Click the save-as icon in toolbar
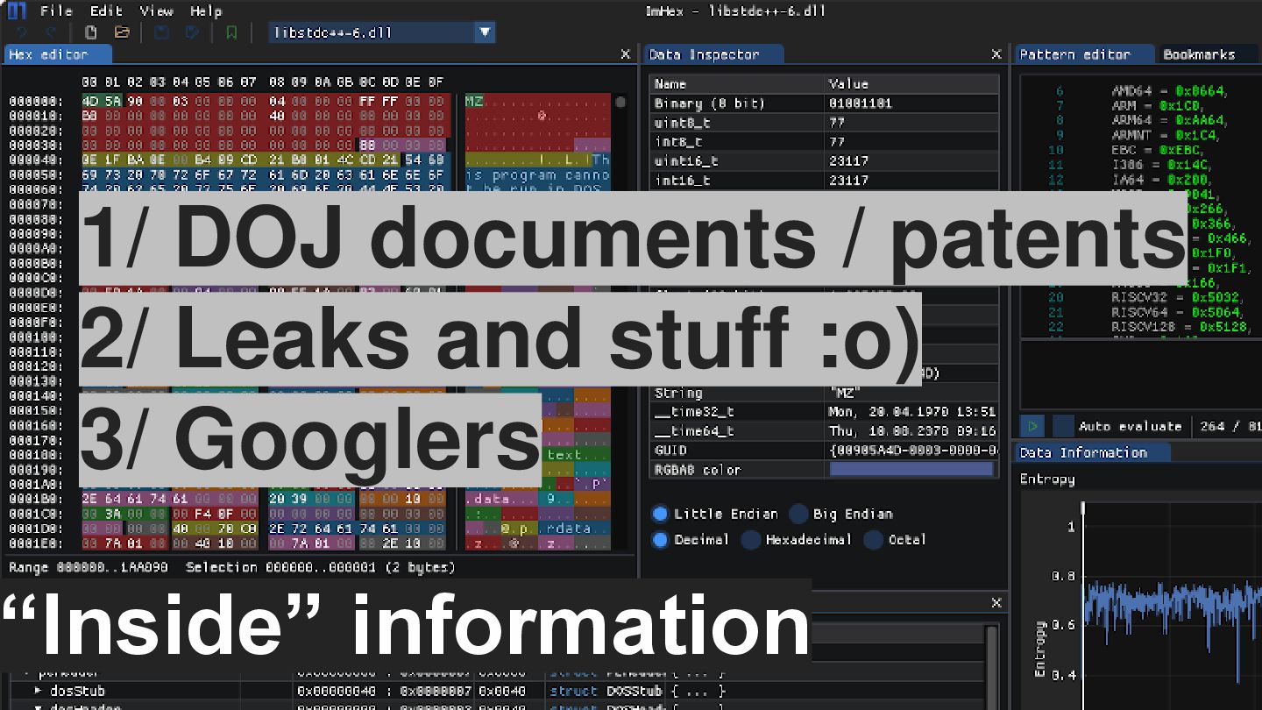 point(192,33)
